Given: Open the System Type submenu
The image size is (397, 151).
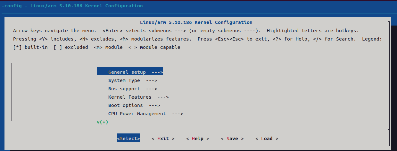Looking at the screenshot, I should click(x=133, y=80).
